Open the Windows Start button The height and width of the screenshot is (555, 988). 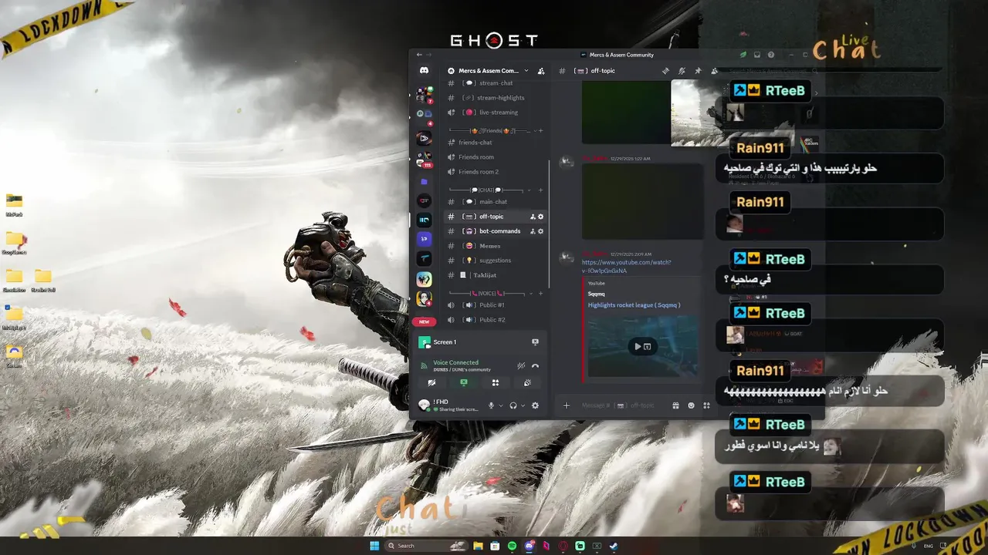pos(374,546)
